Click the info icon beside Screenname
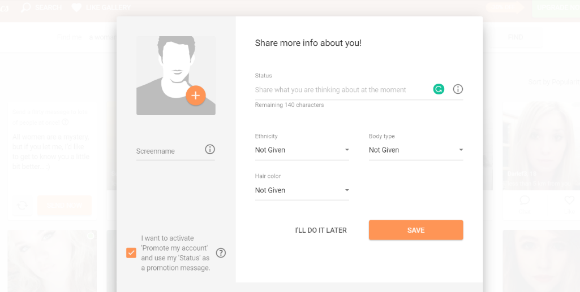This screenshot has width=580, height=292. pos(210,150)
